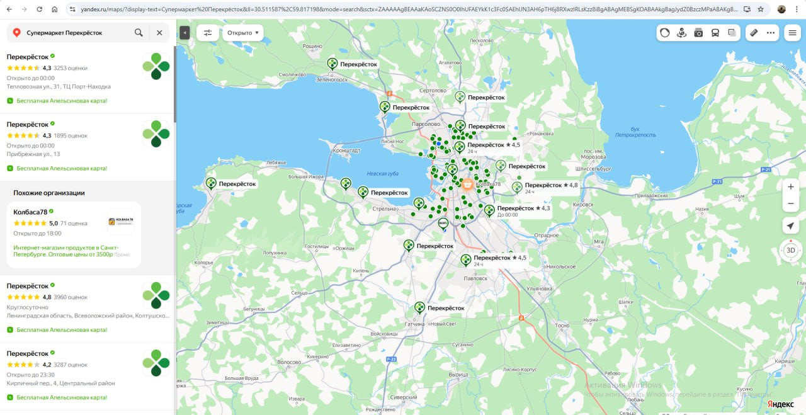Enable street panoramas layer

[x=681, y=33]
